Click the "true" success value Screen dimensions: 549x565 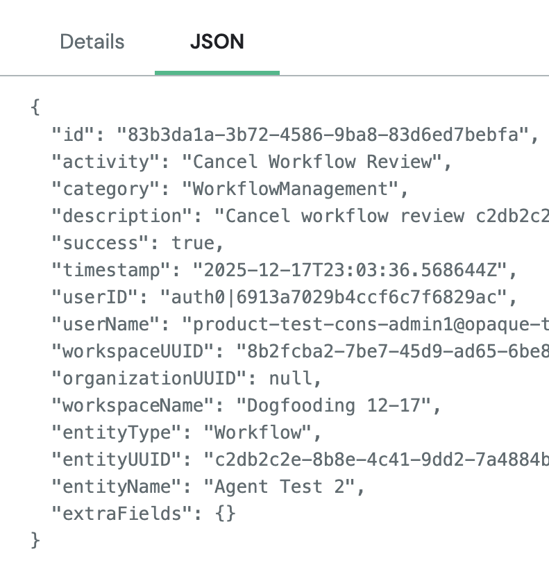(x=193, y=243)
